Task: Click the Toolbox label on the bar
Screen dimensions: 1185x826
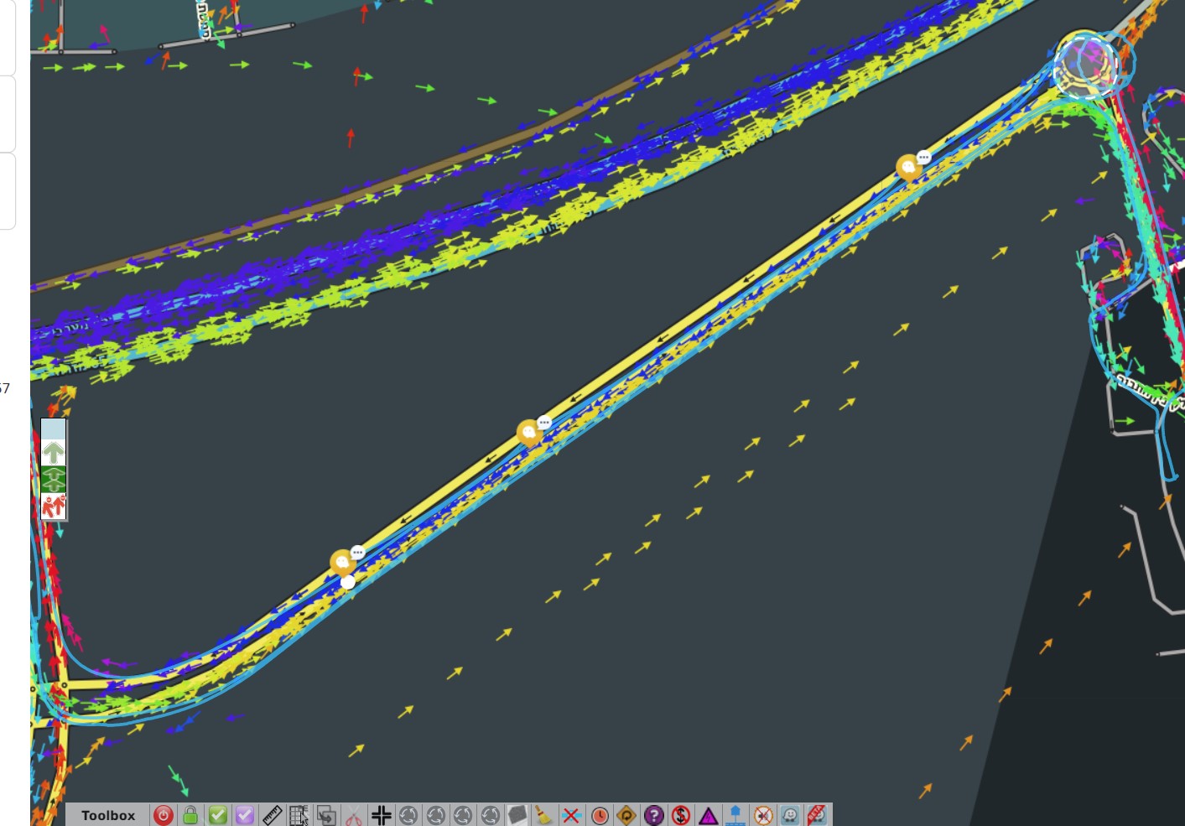Action: coord(108,815)
